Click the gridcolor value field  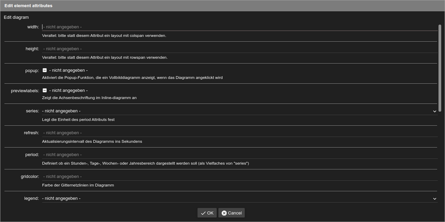(x=239, y=177)
